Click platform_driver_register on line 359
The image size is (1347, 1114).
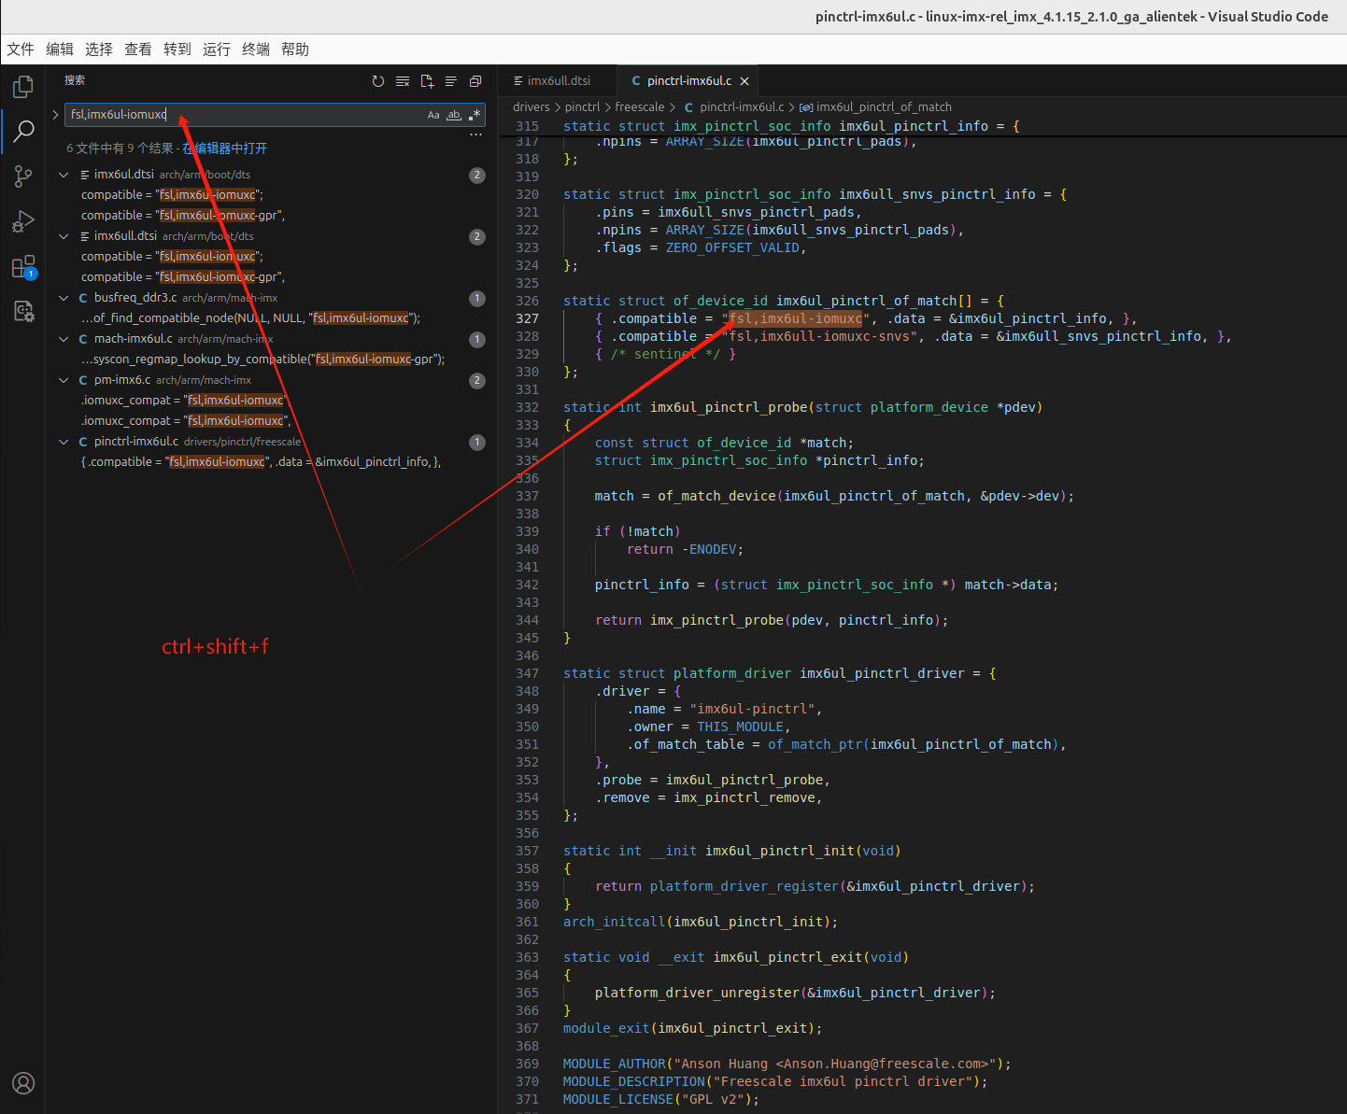744,886
